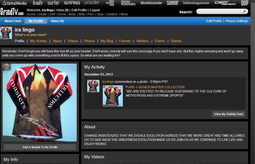Open the Powder magazine brand logo
The width and height of the screenshot is (255, 164).
(92, 3)
